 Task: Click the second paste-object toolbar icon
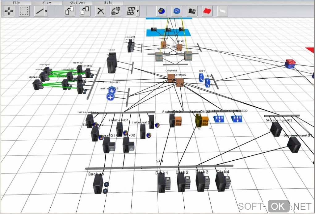click(85, 11)
